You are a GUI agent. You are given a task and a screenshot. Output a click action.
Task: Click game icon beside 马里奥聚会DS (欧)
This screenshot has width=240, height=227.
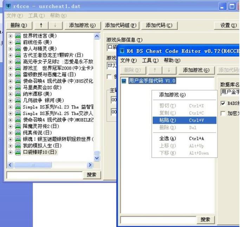[x=18, y=88]
